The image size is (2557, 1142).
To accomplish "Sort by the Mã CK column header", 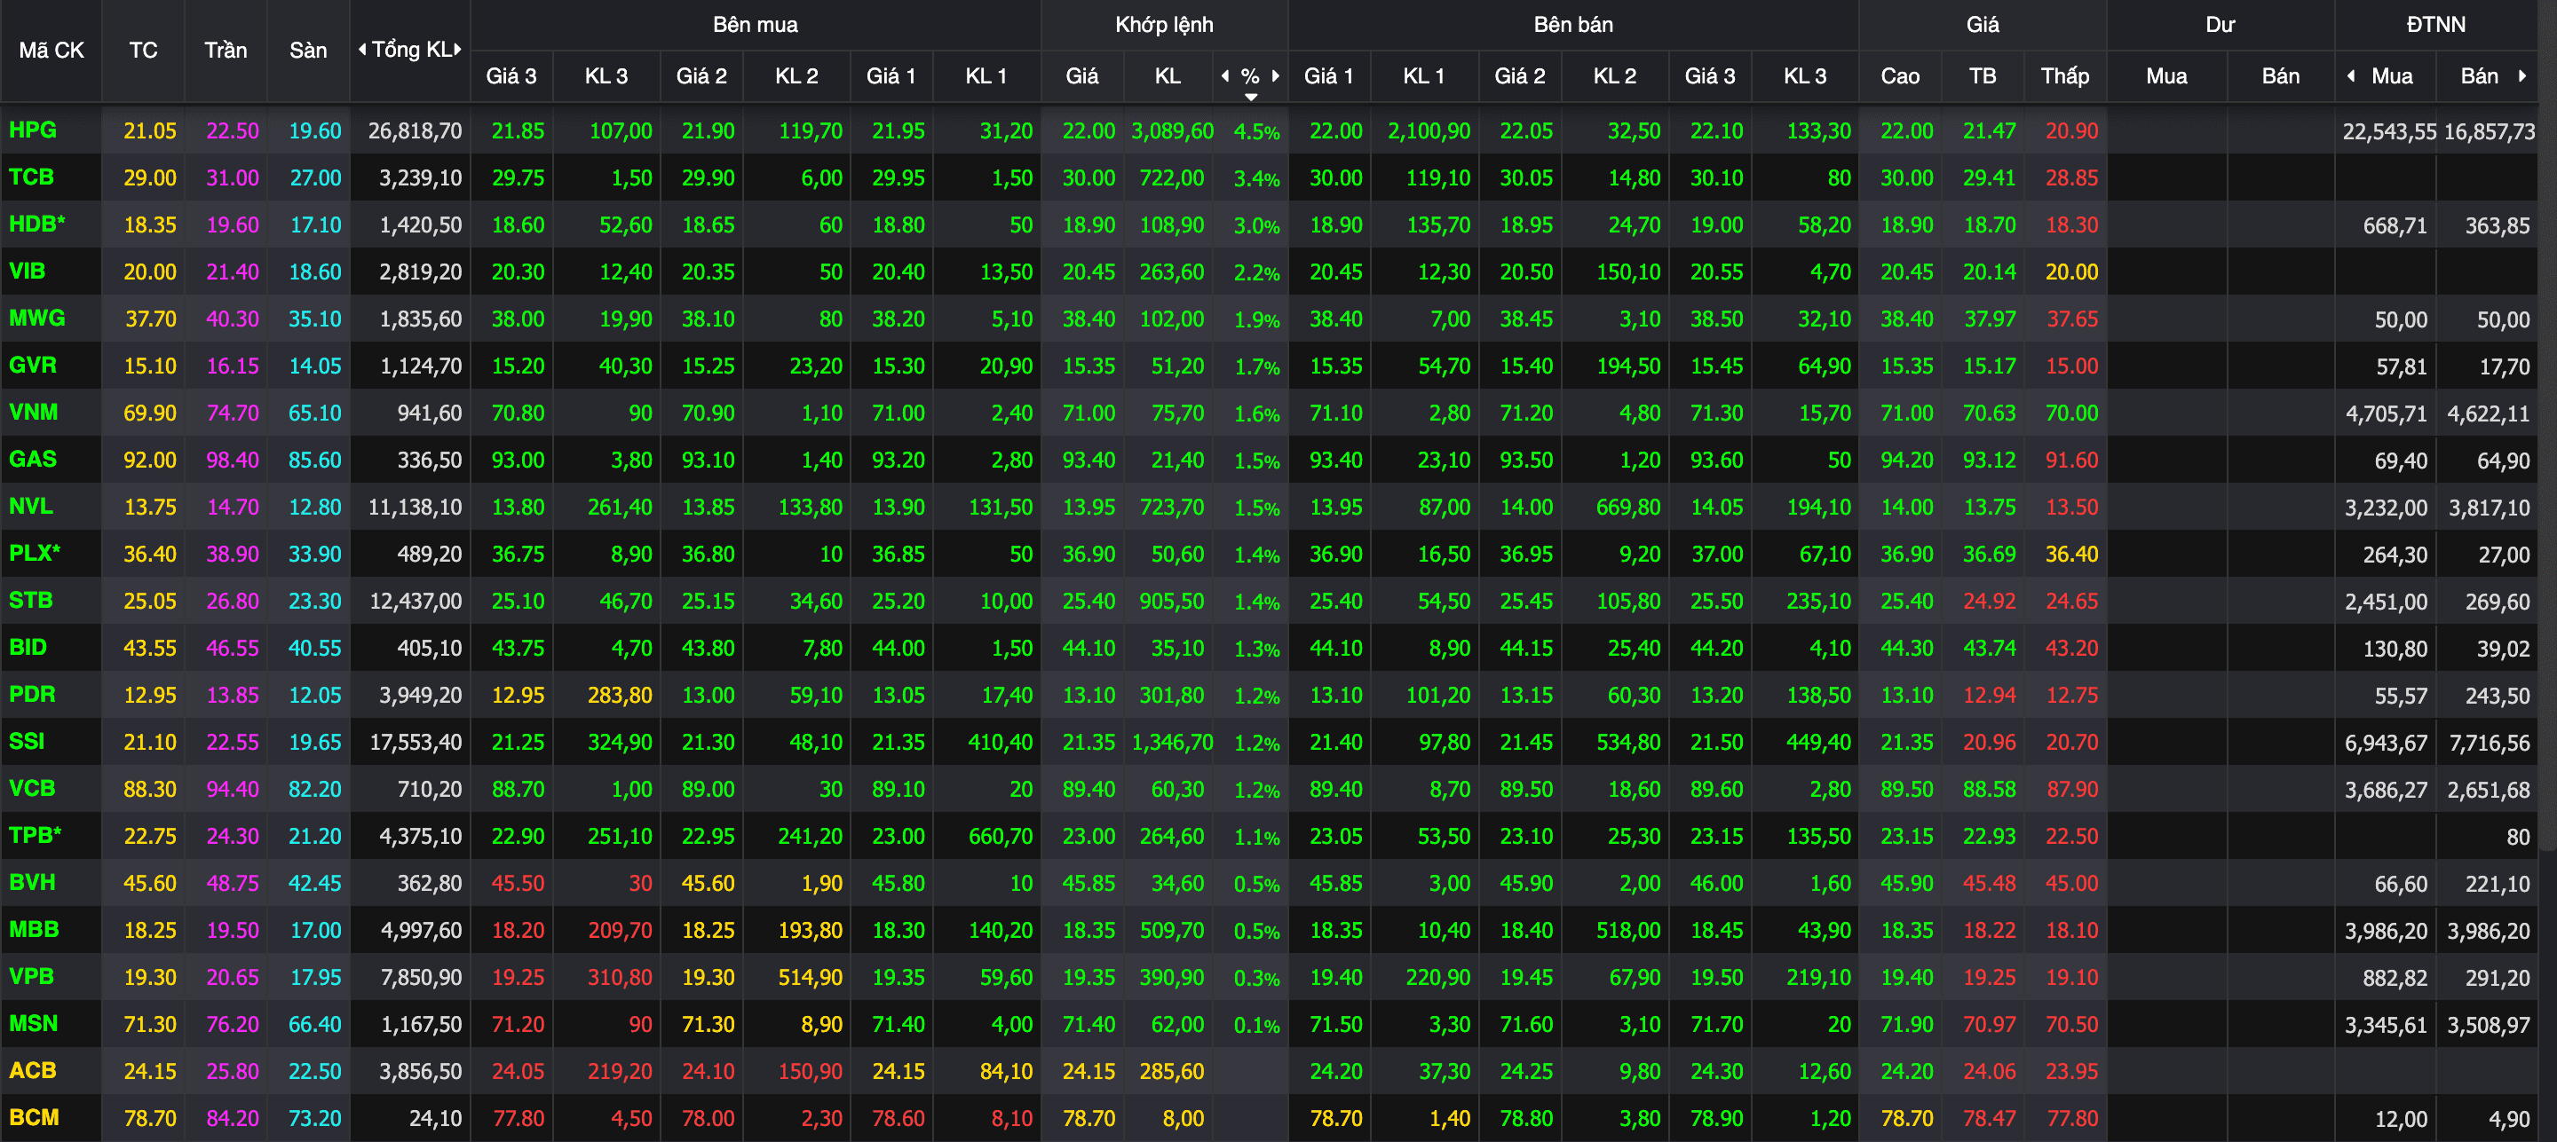I will (51, 50).
